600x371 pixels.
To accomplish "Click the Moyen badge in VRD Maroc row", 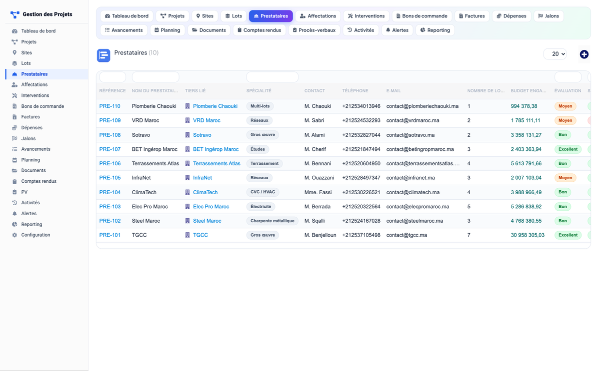I will [x=565, y=120].
